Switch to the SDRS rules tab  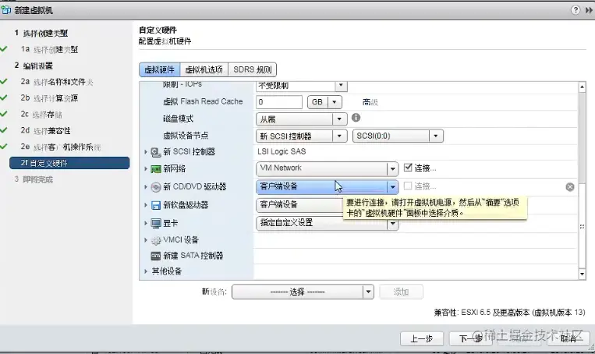tap(253, 70)
